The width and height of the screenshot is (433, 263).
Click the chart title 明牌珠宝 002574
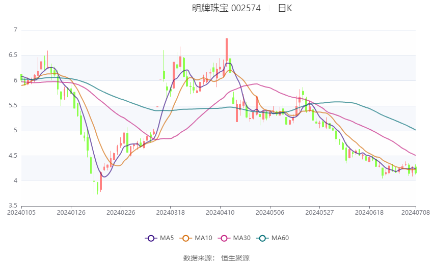coord(227,8)
